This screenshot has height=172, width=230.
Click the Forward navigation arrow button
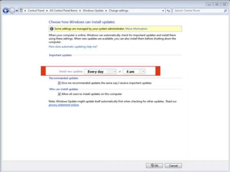[12, 11]
